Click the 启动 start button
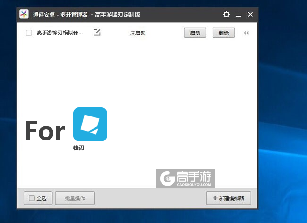The height and width of the screenshot is (223, 307). click(195, 33)
